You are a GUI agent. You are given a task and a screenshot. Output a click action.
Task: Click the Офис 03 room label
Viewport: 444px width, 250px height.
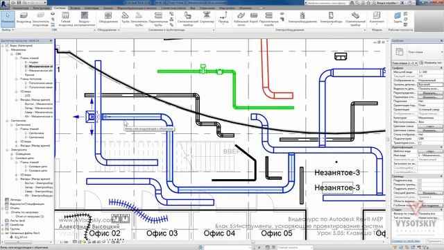[162, 233]
